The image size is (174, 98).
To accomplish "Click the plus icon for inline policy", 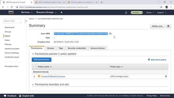I will tap(149, 60).
